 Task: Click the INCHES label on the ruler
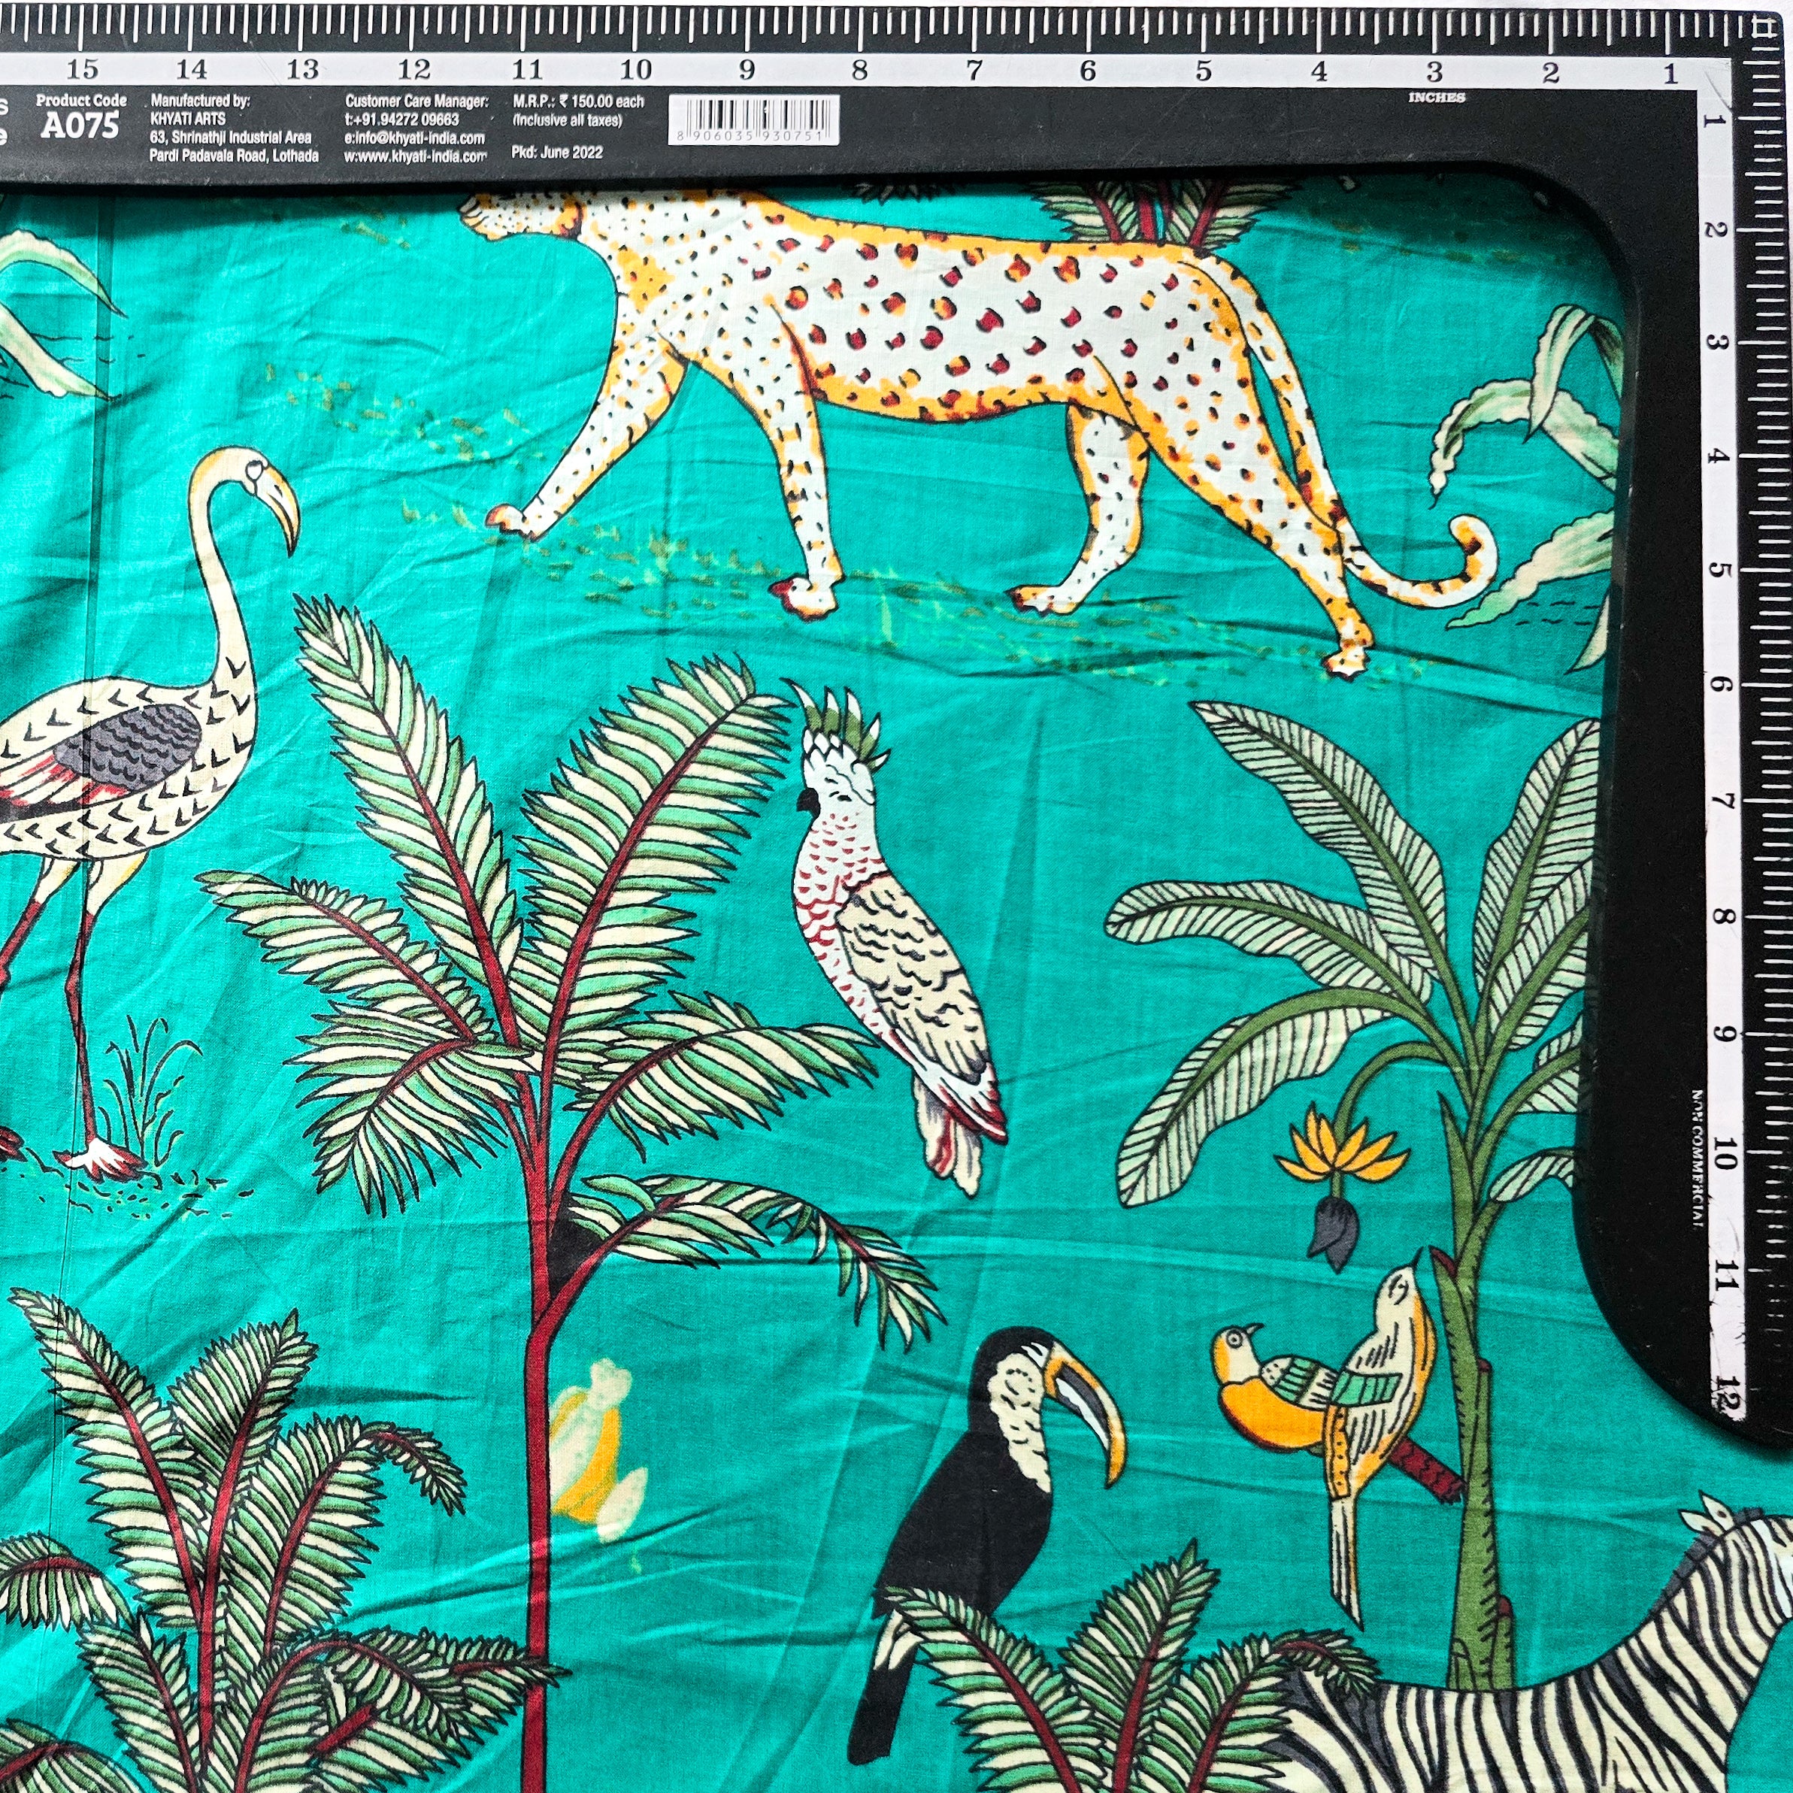(x=1437, y=98)
